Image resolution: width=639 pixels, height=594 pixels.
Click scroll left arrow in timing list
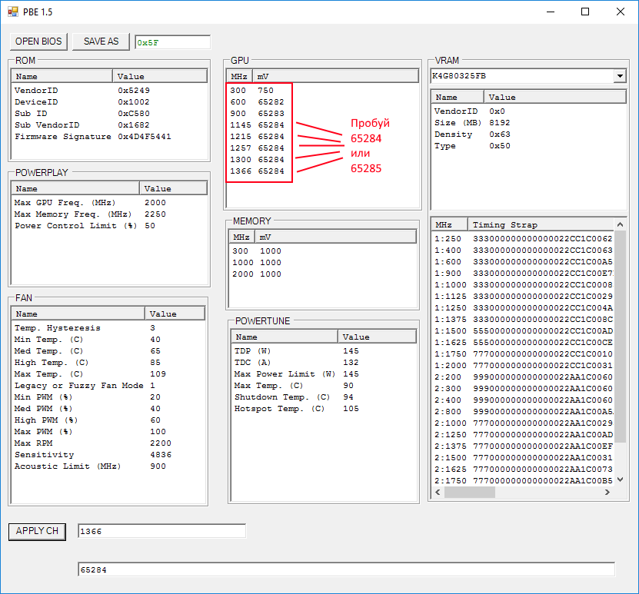pyautogui.click(x=438, y=493)
